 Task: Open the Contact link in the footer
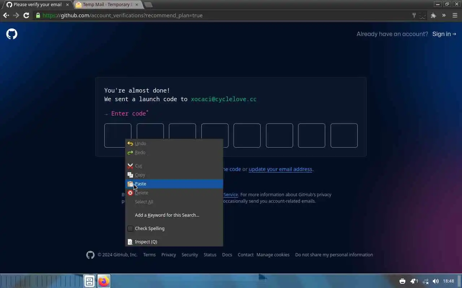[x=245, y=255]
